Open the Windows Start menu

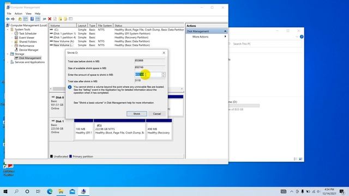coord(5,191)
